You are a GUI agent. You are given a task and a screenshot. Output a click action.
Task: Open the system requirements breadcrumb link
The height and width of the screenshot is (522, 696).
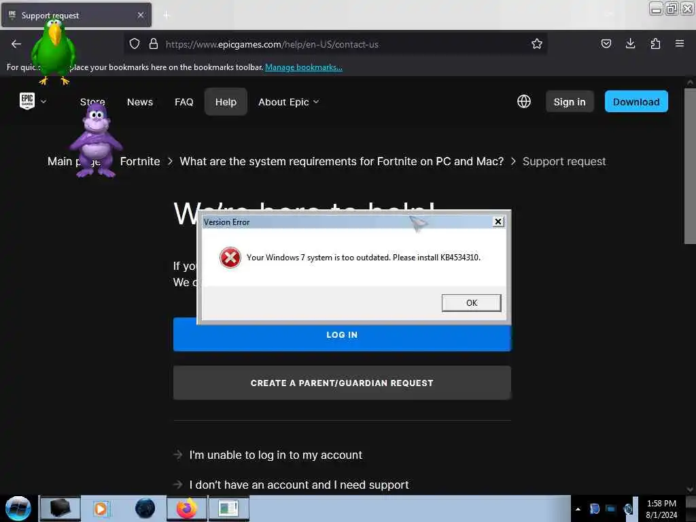tap(341, 161)
